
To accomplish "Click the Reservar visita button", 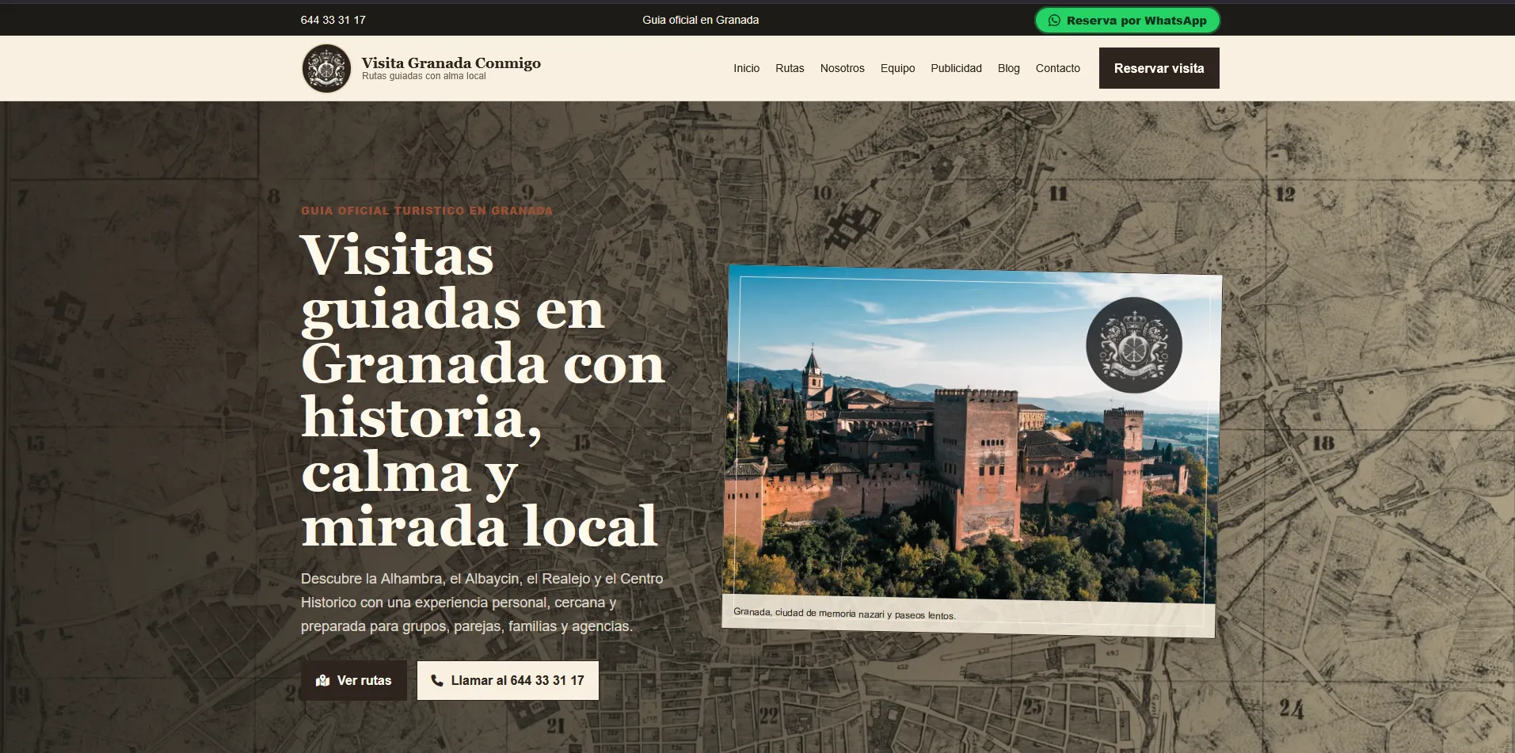I will pos(1159,68).
